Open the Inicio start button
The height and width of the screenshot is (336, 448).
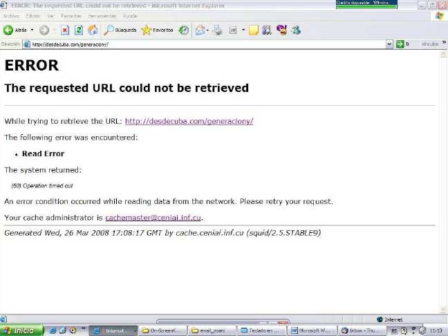pyautogui.click(x=21, y=330)
